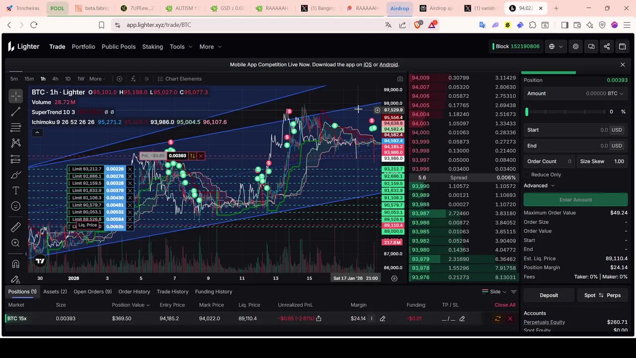Cancel the Limit 91,106.3 order

[130, 198]
